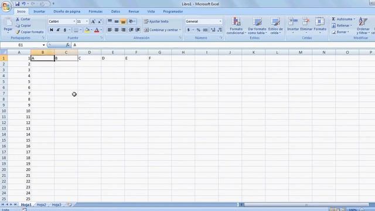Screen dimensions: 375x211
Task: Open the Borrar clear menu
Action: click(340, 32)
